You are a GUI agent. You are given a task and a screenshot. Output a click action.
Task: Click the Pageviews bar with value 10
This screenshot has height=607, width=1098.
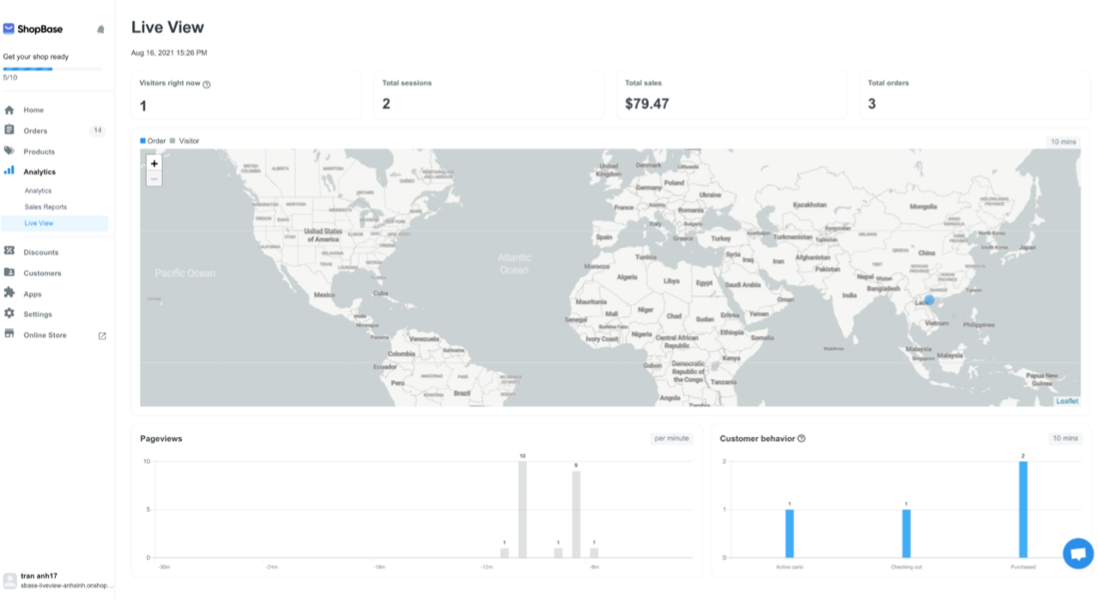click(523, 509)
